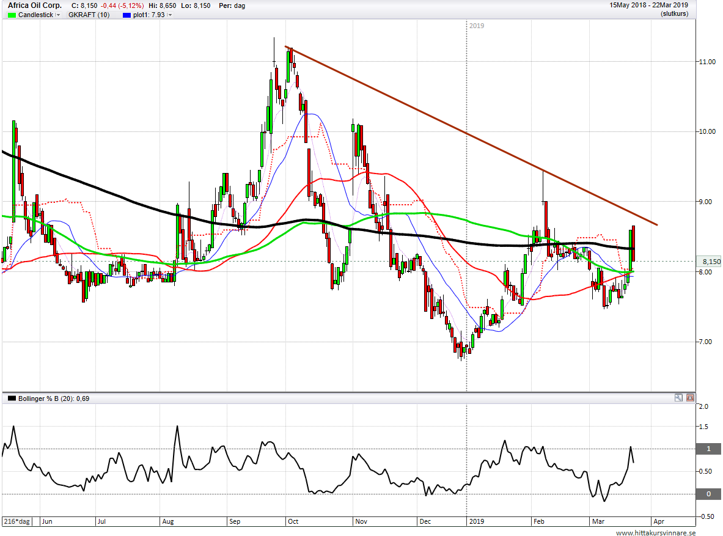
Task: Click the 2019 label on time axis
Action: pyautogui.click(x=476, y=521)
